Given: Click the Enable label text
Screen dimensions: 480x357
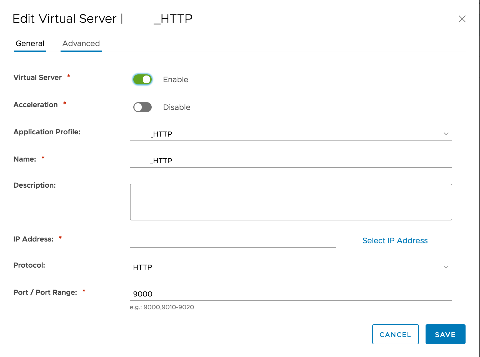Looking at the screenshot, I should coord(176,80).
